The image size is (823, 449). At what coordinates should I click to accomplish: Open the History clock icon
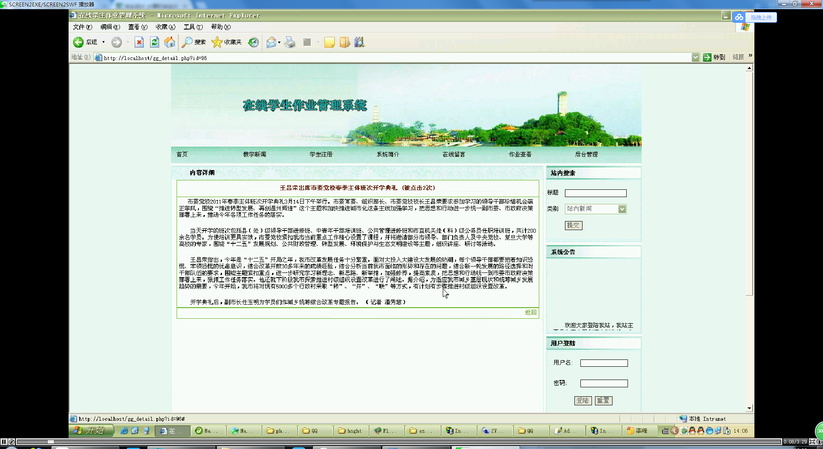point(253,42)
